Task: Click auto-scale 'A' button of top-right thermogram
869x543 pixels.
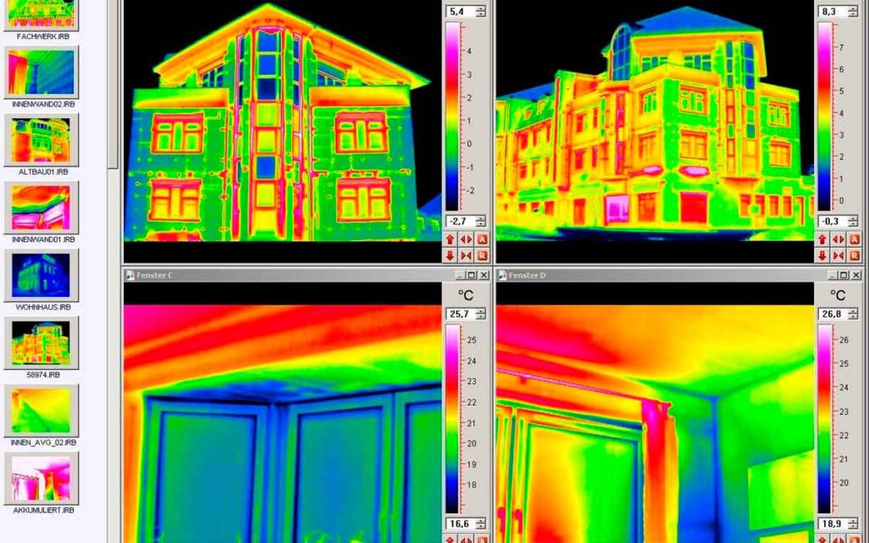Action: pyautogui.click(x=855, y=240)
